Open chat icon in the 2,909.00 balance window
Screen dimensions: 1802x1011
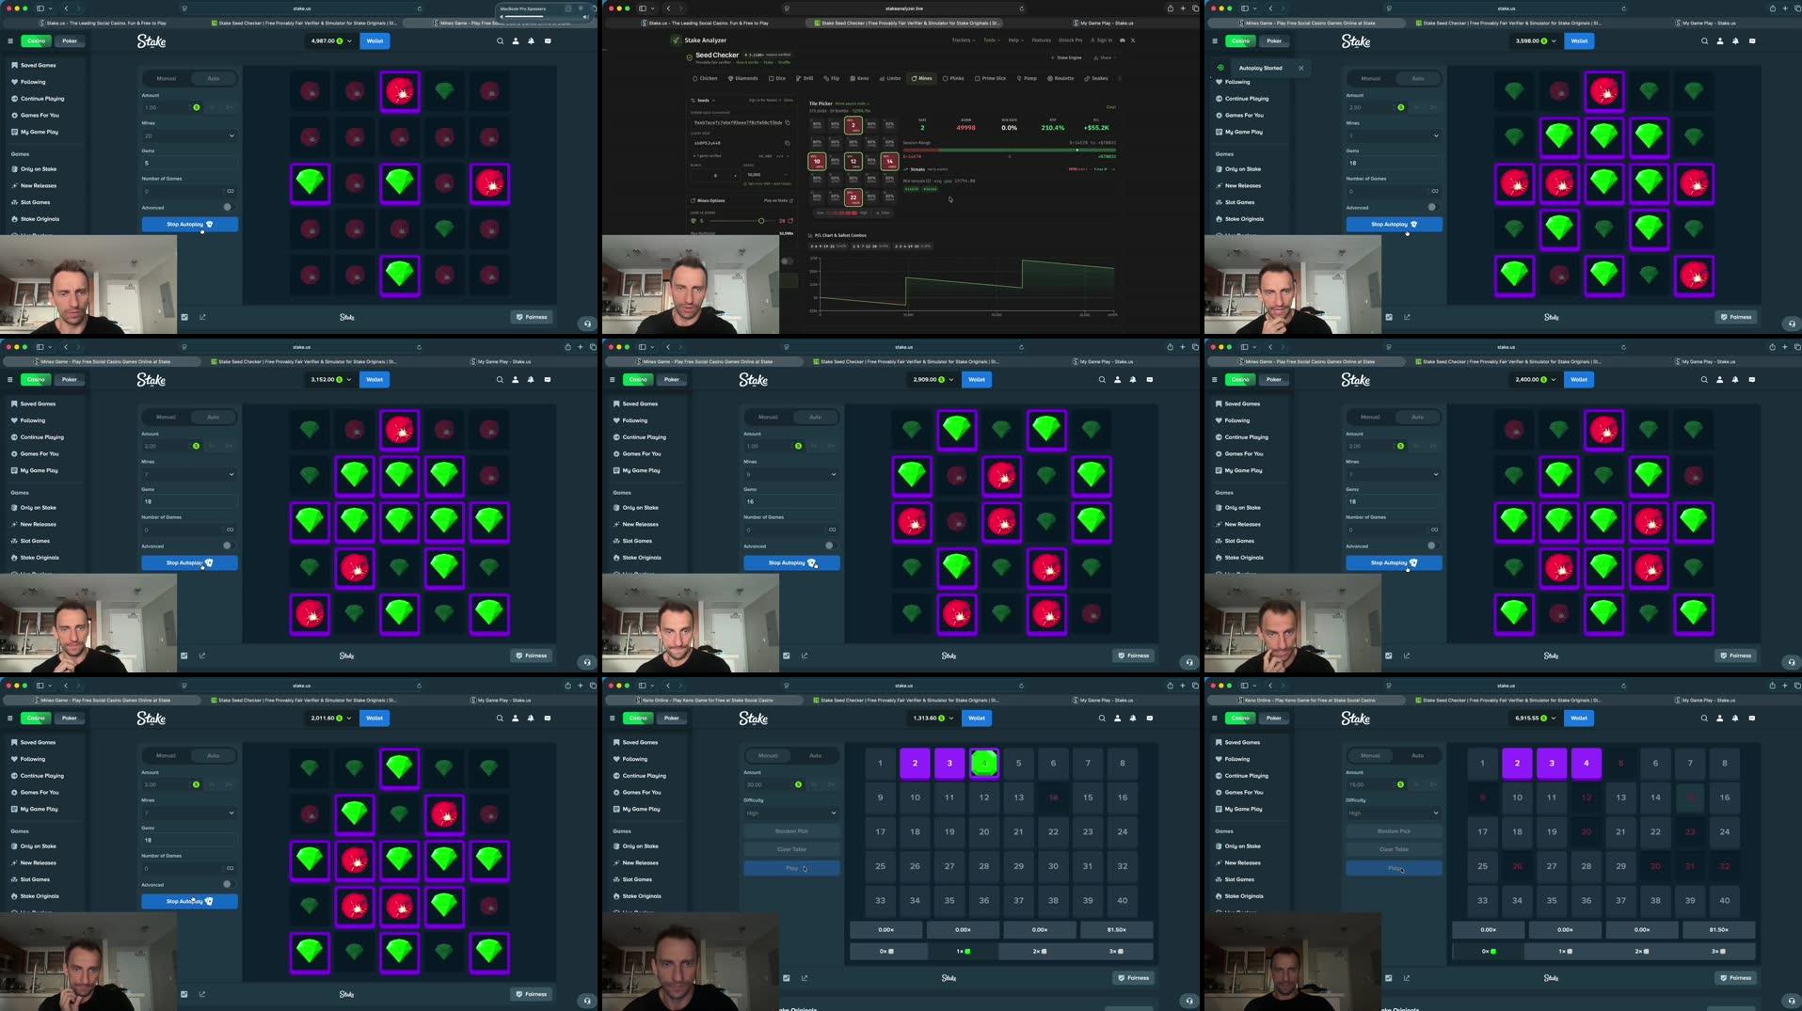coord(1150,379)
